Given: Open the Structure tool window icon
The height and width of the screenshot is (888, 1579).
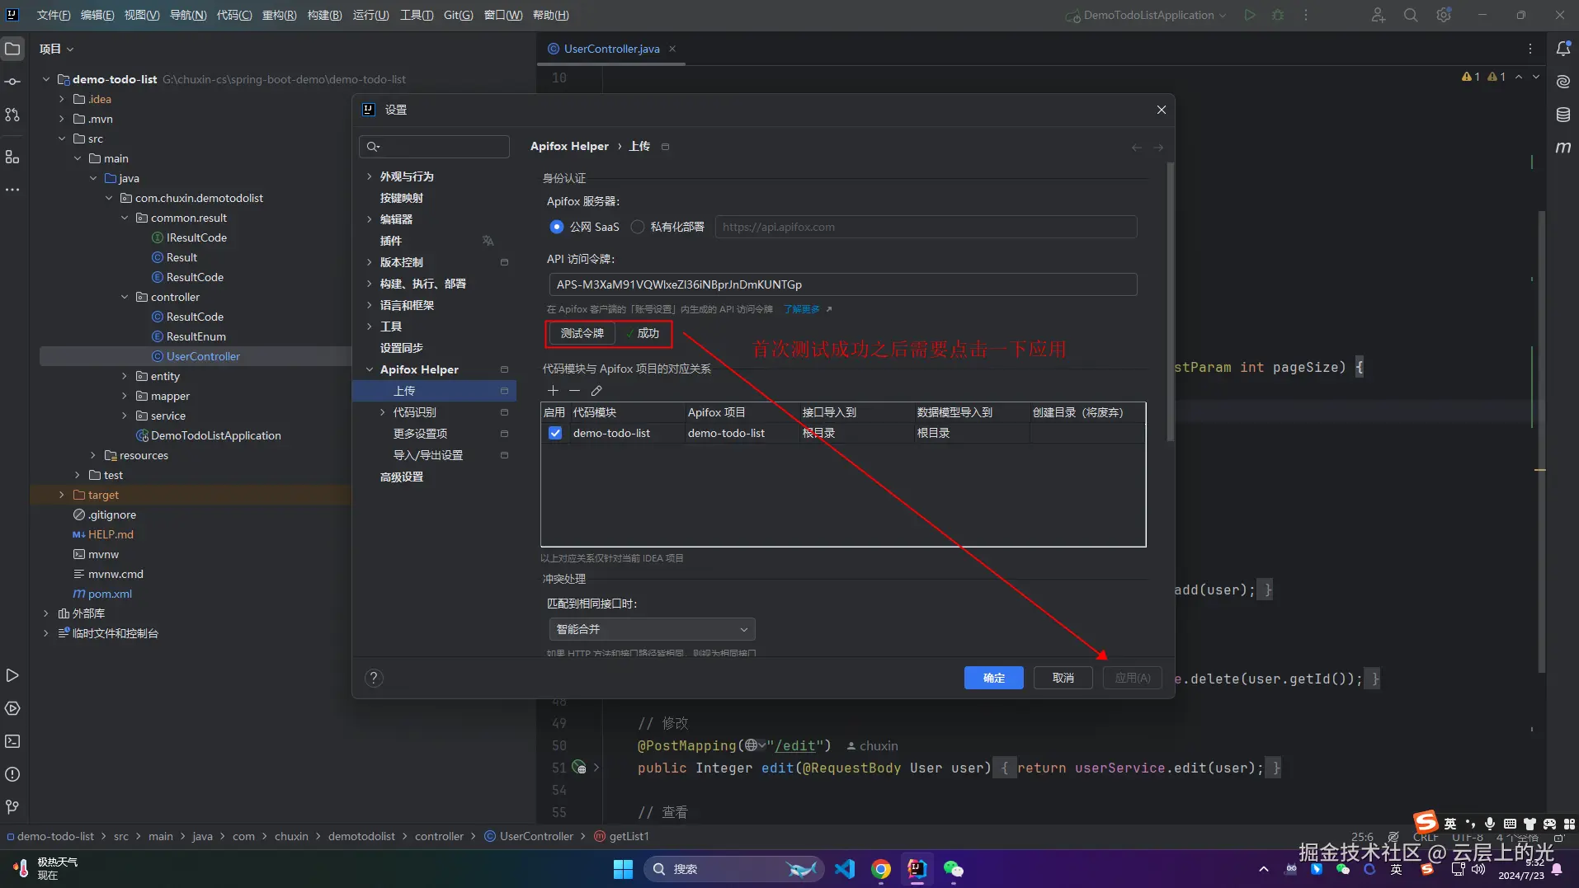Looking at the screenshot, I should (x=12, y=157).
